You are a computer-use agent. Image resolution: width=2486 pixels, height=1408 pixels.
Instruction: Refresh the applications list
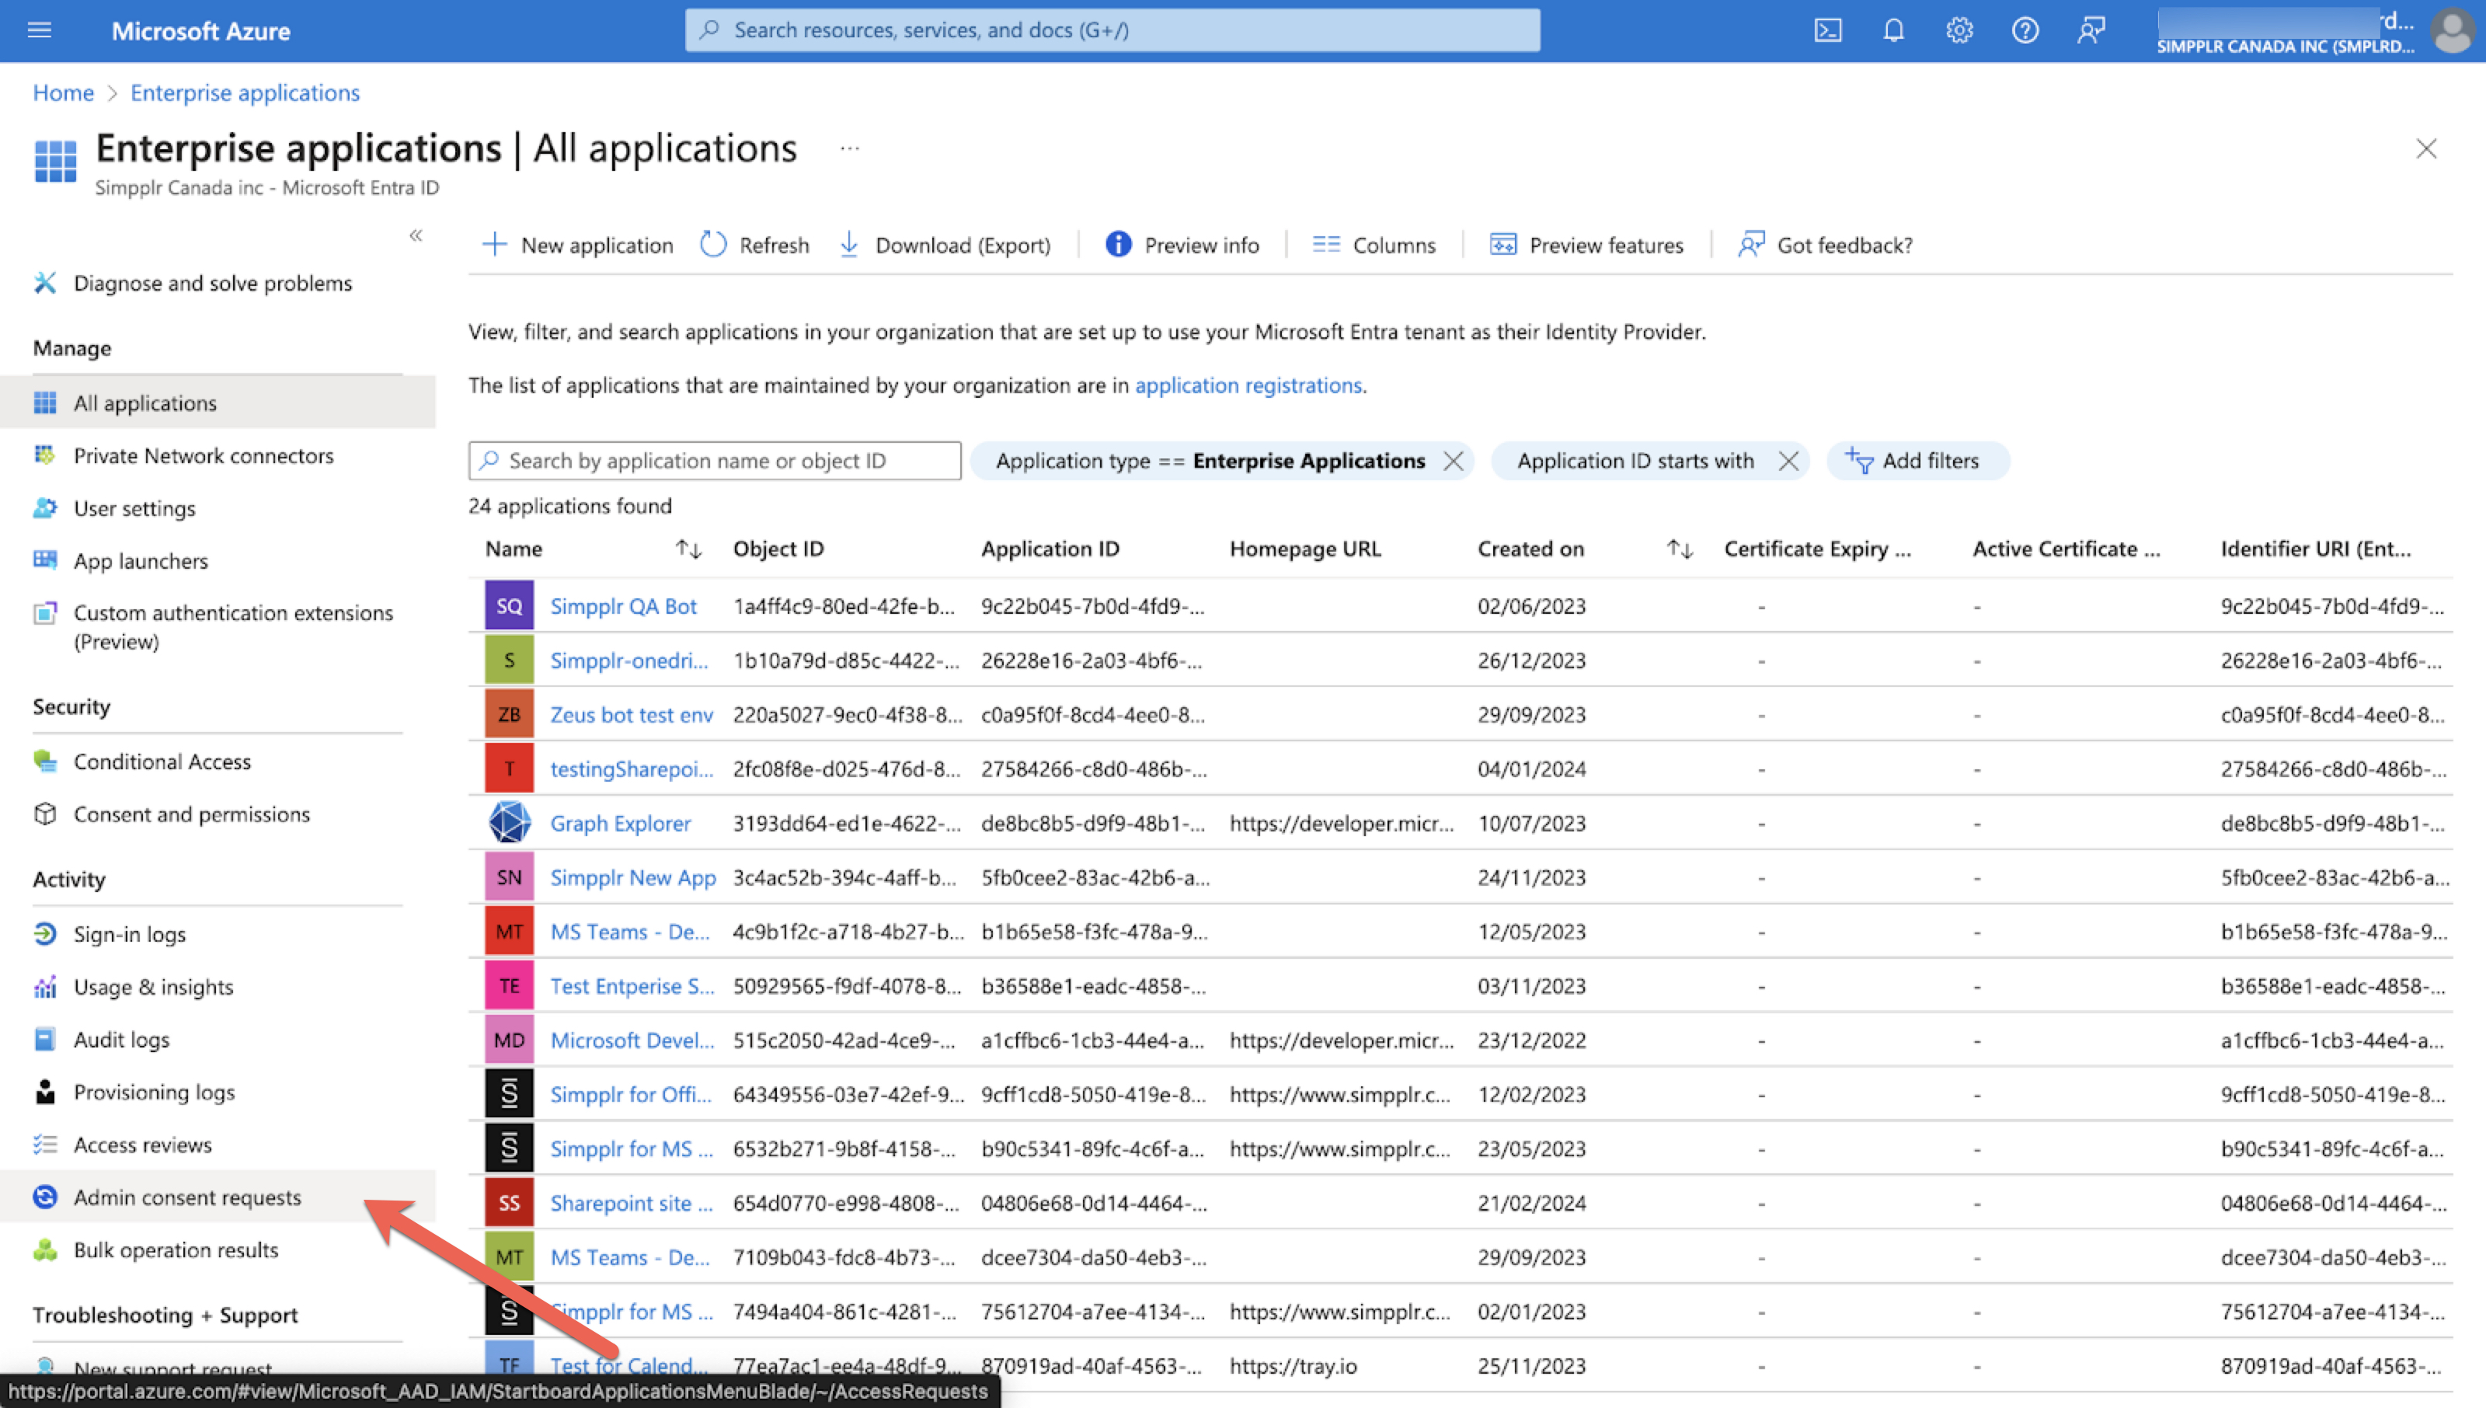pos(755,245)
